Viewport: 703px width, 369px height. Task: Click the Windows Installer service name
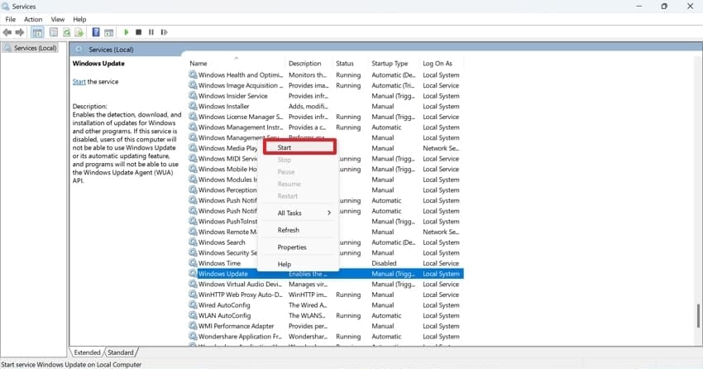(224, 106)
